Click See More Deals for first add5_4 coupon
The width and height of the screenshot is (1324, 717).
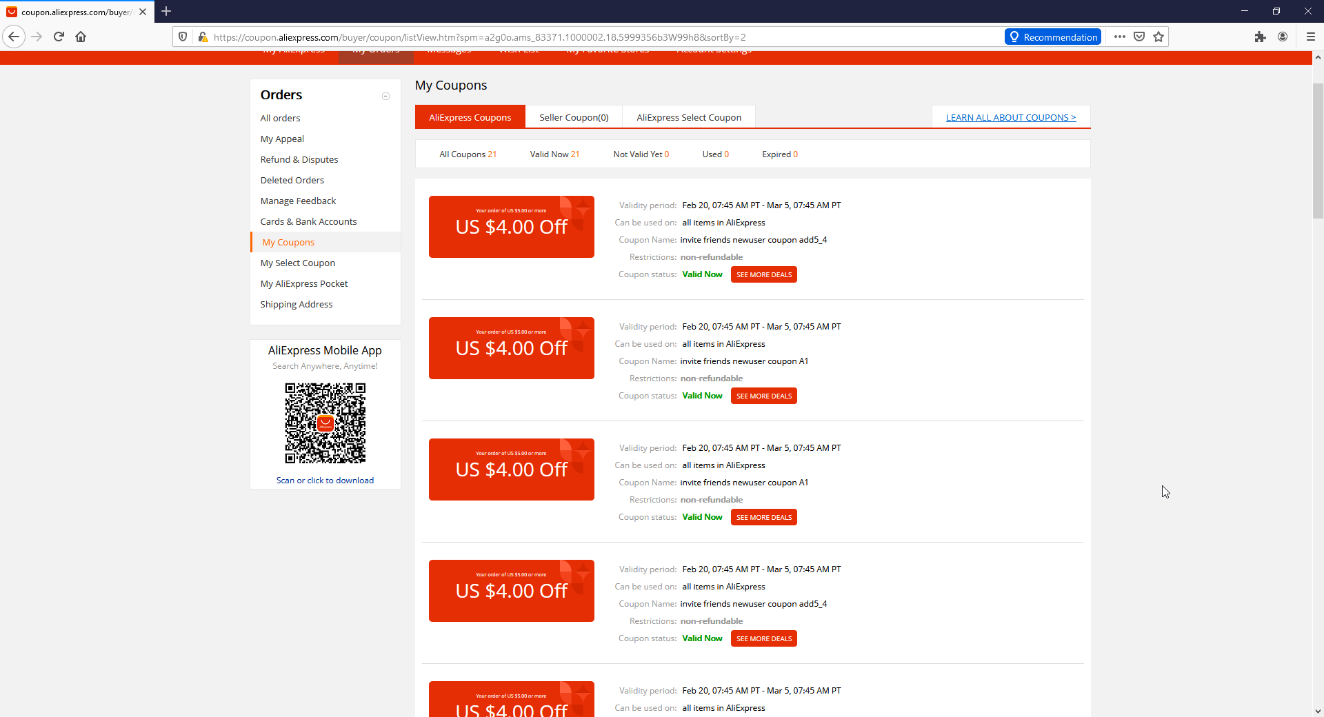click(764, 274)
